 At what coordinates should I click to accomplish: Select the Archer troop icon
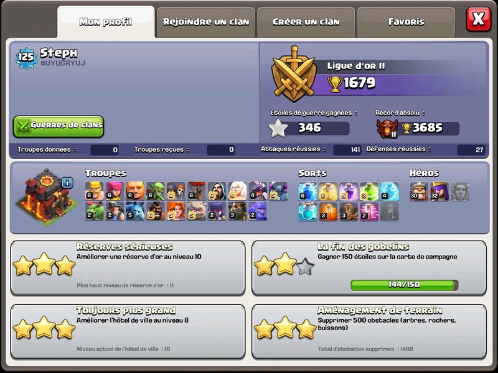click(115, 191)
